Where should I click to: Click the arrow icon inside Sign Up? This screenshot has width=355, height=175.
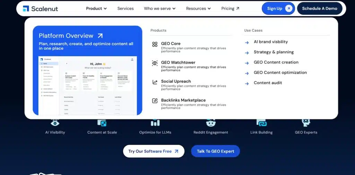[288, 9]
